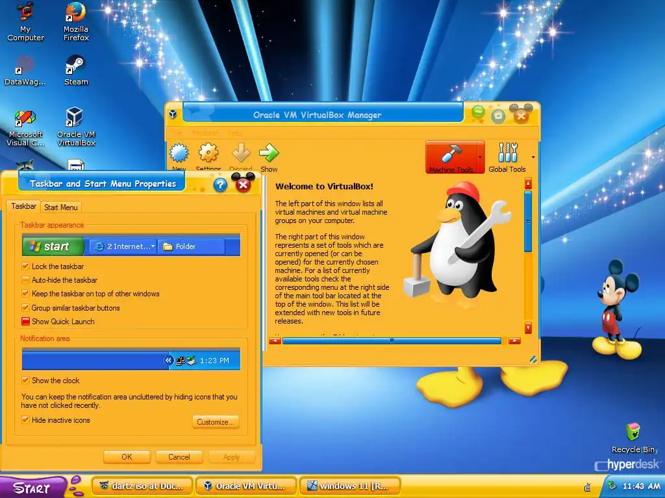Image resolution: width=665 pixels, height=498 pixels.
Task: Switch to the Start Menu tab
Action: tap(60, 207)
